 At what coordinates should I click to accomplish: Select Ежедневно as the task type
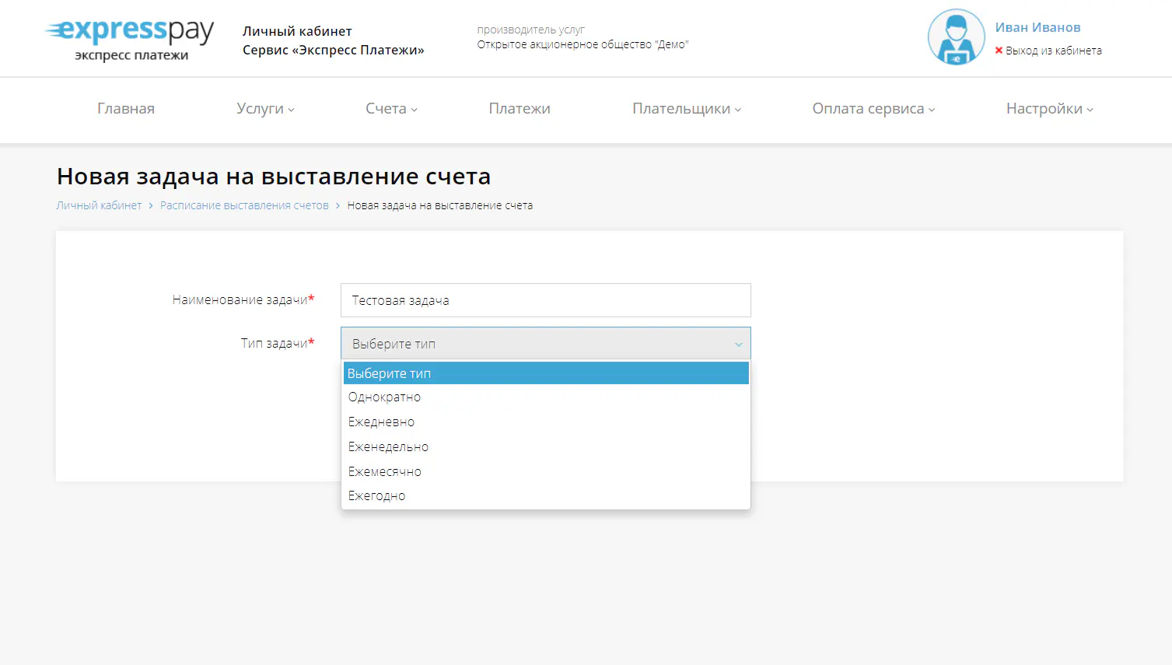click(x=382, y=422)
